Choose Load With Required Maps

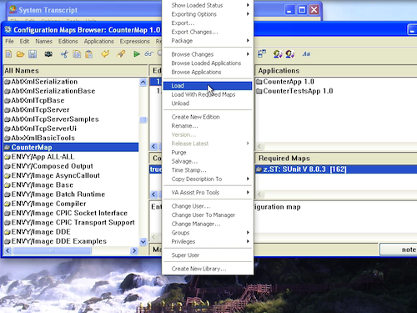click(x=208, y=94)
